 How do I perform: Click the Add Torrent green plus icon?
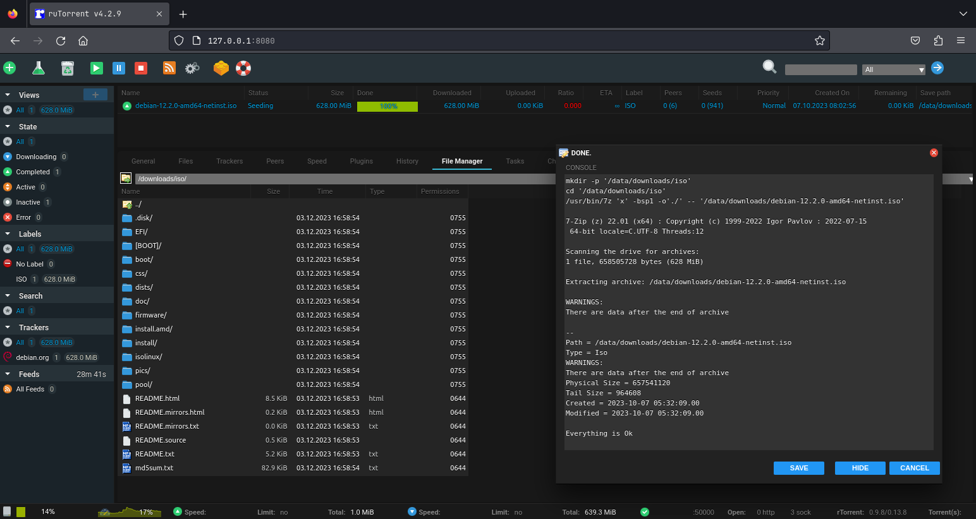tap(9, 68)
